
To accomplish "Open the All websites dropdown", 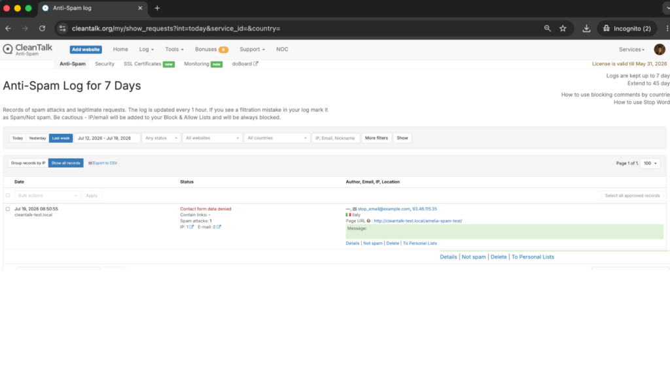I will point(212,138).
